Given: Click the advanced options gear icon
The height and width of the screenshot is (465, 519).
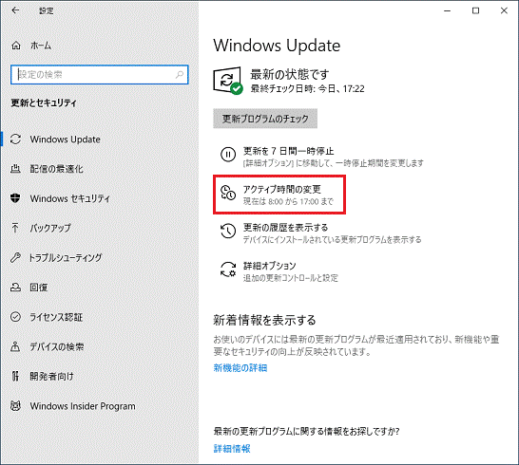Looking at the screenshot, I should pyautogui.click(x=228, y=269).
